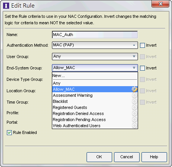Click the gear icon beside Registered Guests

(135, 107)
